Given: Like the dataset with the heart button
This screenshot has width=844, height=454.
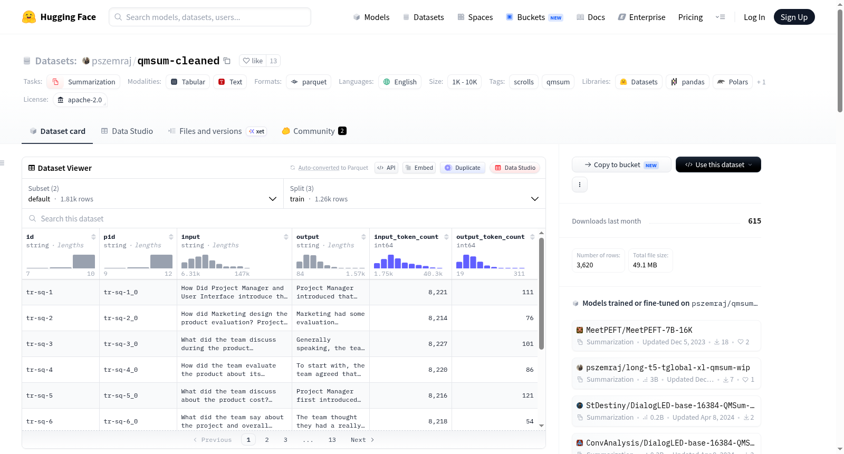Looking at the screenshot, I should pos(253,61).
